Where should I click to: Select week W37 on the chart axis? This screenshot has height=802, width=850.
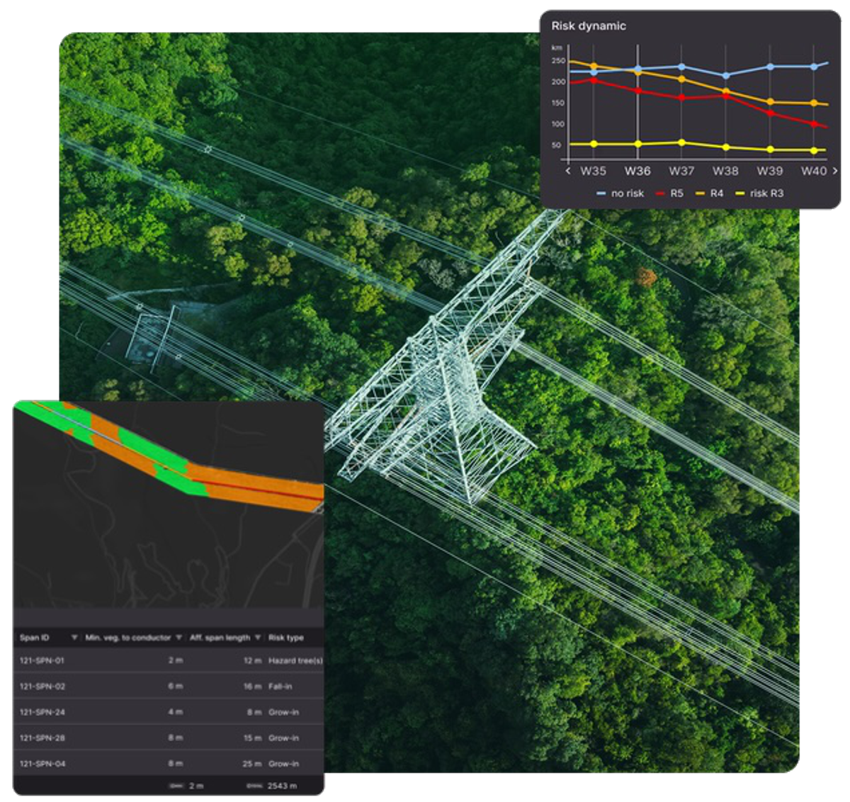pyautogui.click(x=681, y=171)
